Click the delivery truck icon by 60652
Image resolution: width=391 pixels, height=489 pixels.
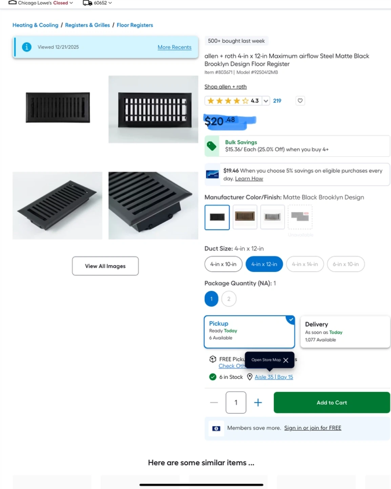[x=87, y=3]
